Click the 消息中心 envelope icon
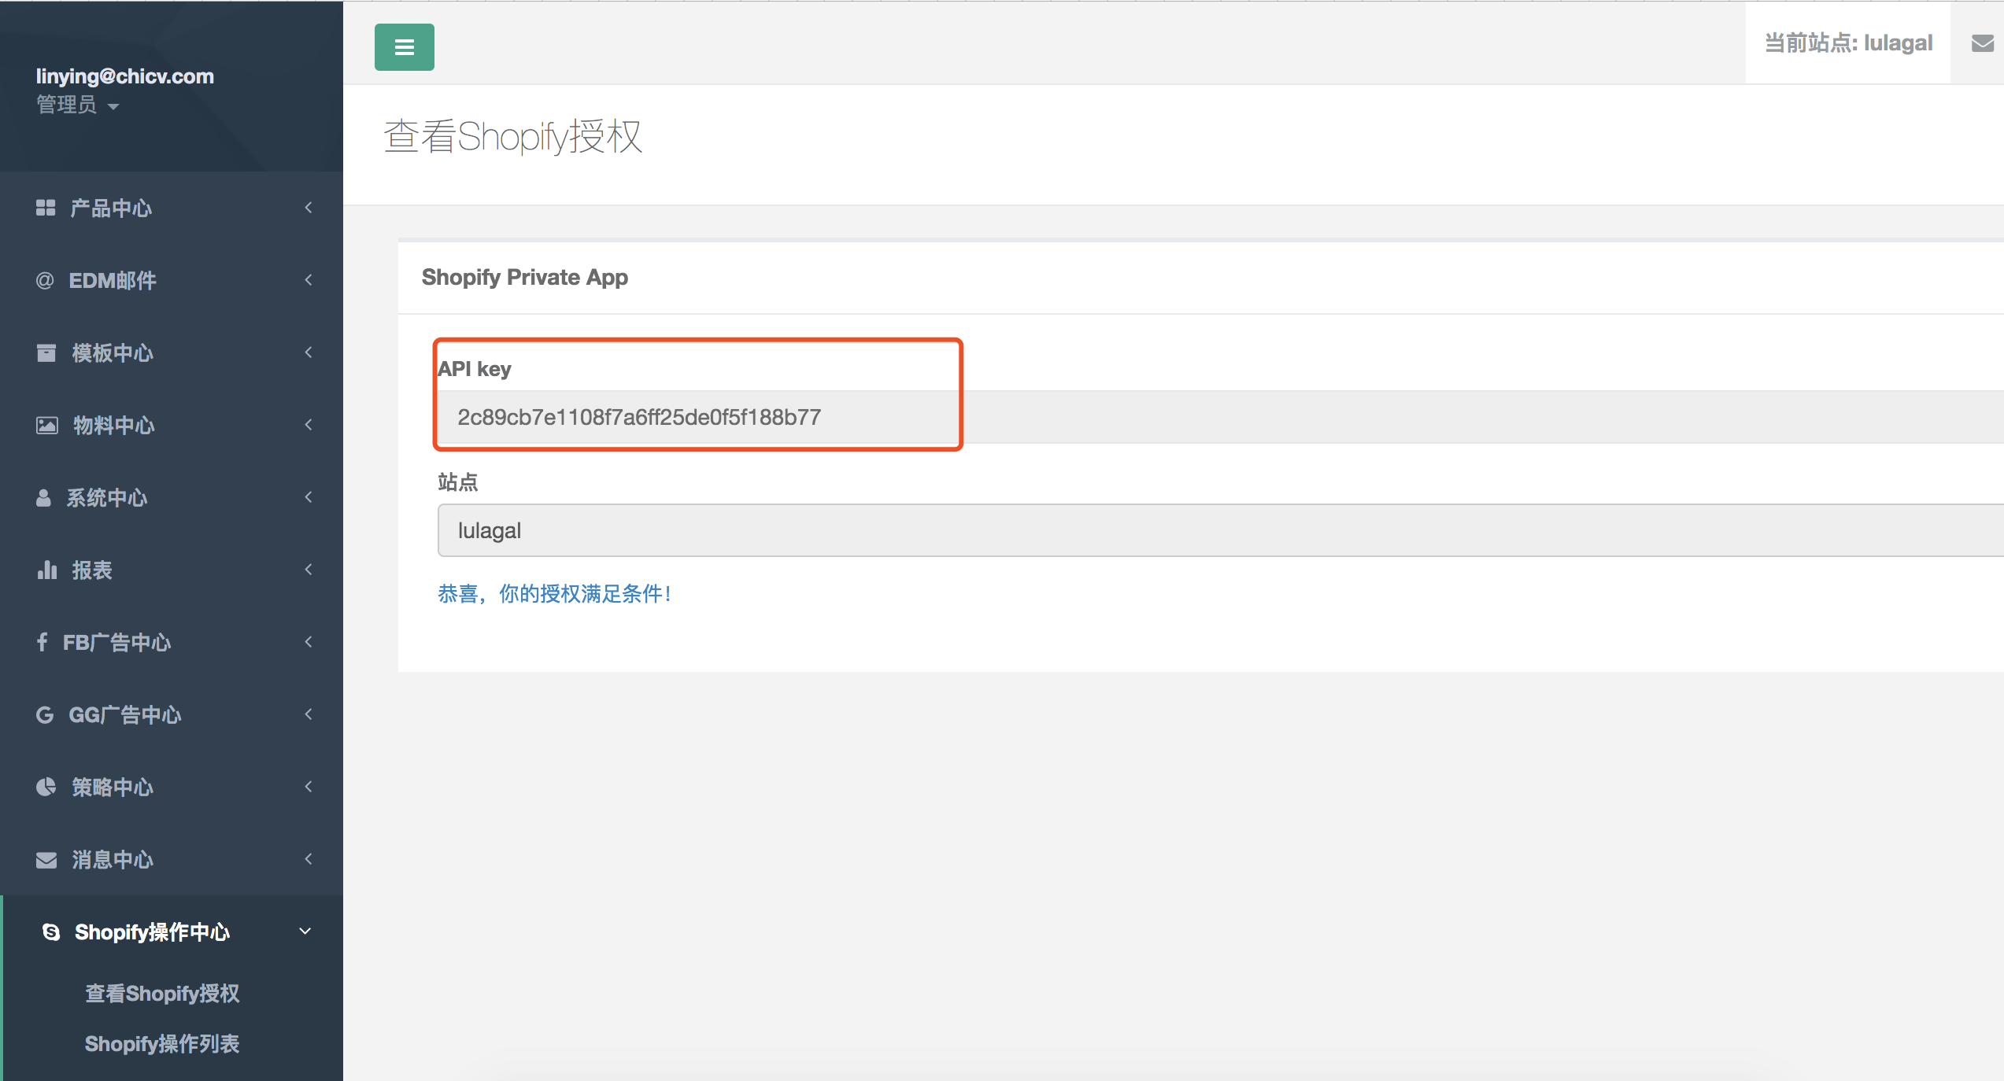This screenshot has width=2004, height=1081. point(46,859)
